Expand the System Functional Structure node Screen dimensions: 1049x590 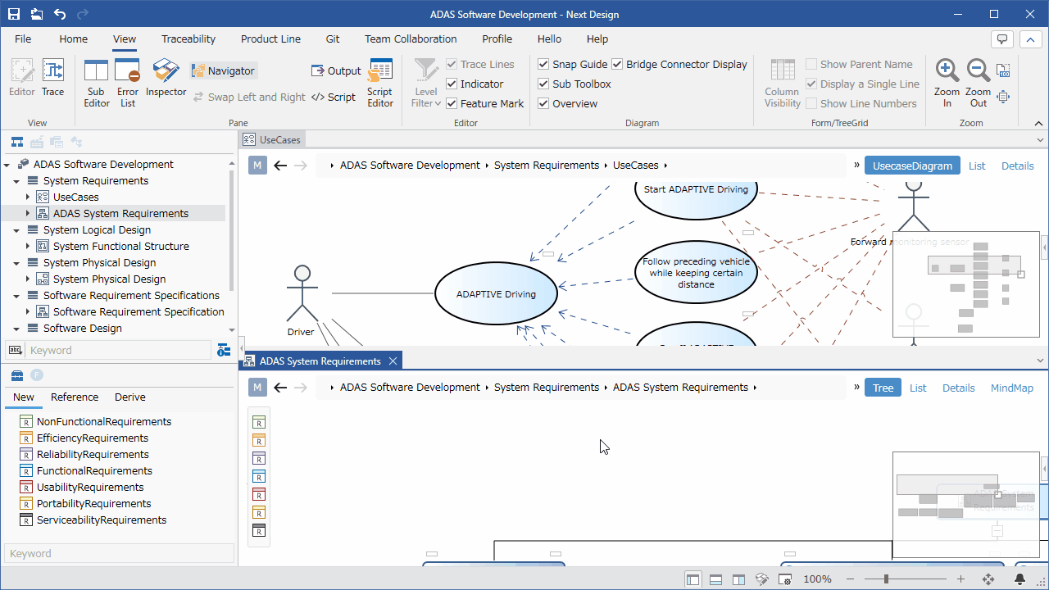tap(27, 247)
